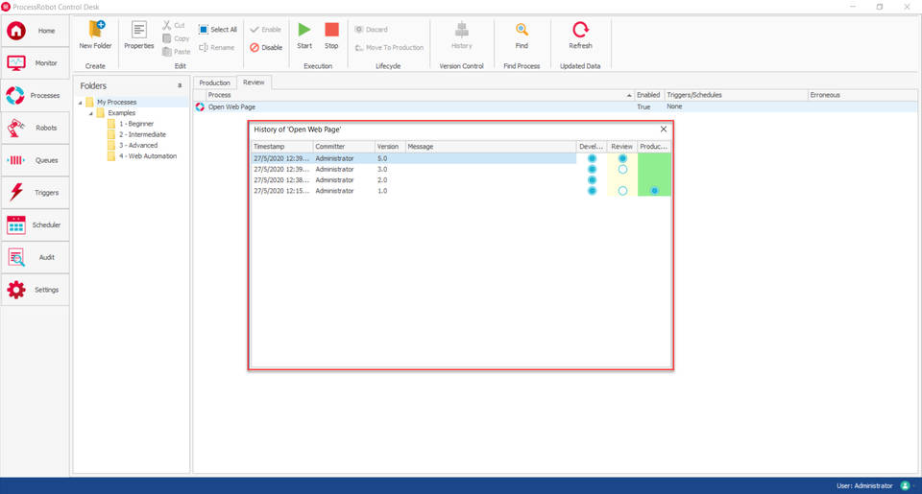This screenshot has height=494, width=922.
Task: Start the process with green play button
Action: [x=304, y=35]
